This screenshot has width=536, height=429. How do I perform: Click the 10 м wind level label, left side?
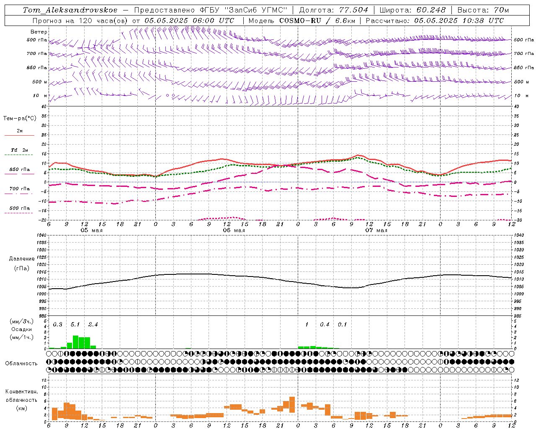click(x=41, y=96)
